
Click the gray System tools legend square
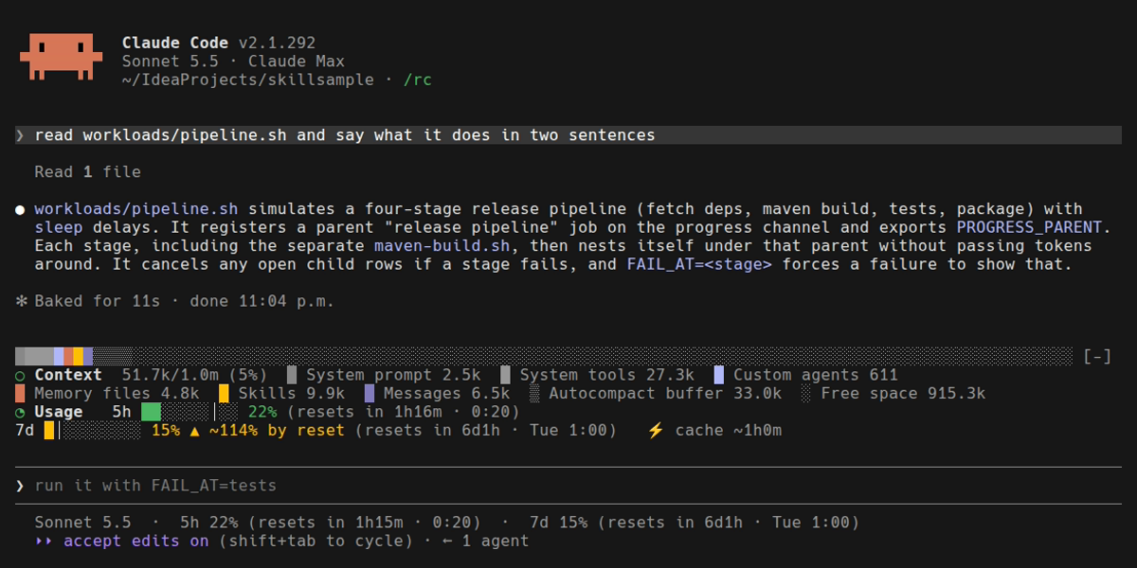click(505, 375)
